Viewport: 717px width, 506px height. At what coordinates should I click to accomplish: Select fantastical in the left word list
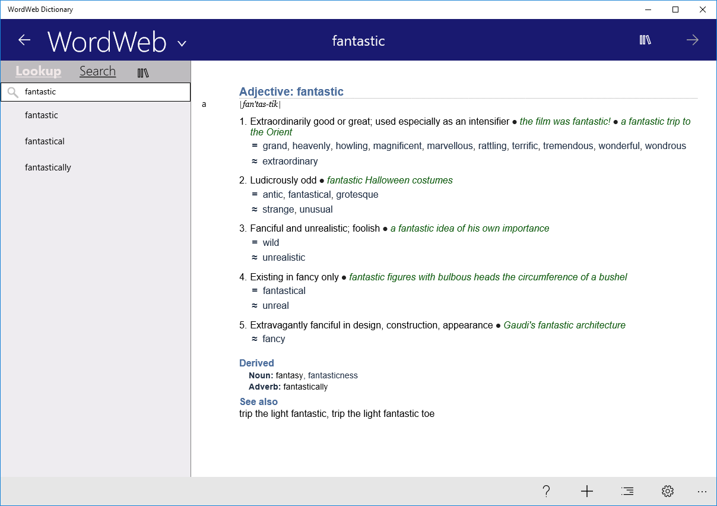click(x=45, y=141)
